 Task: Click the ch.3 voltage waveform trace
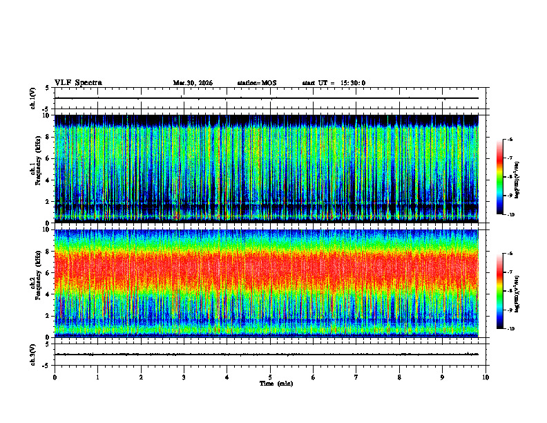point(267,355)
